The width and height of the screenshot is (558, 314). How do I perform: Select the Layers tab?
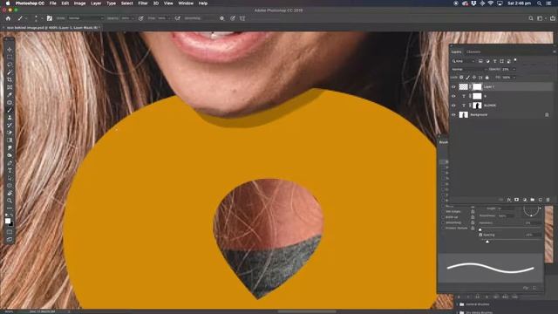[x=456, y=52]
